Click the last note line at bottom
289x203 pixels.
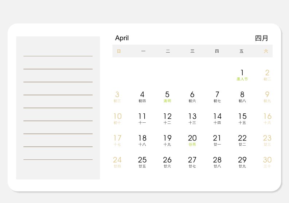58,160
